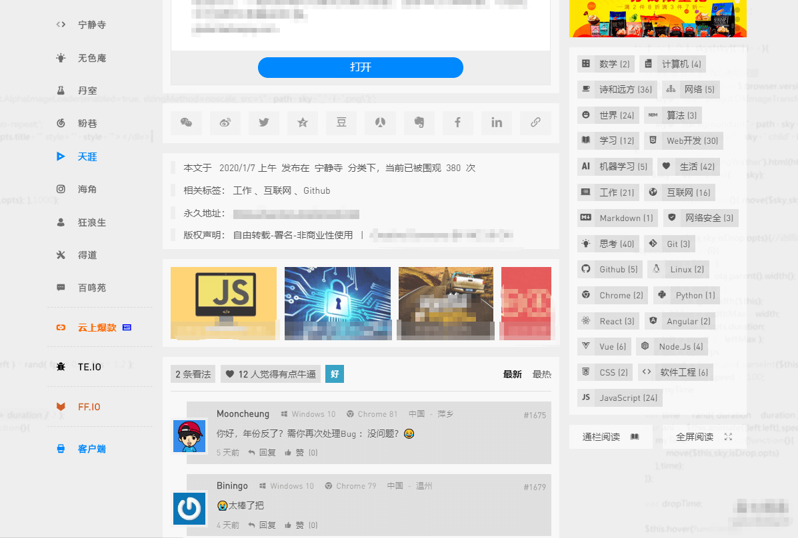Viewport: 798px width, 538px height.
Task: Reply to Mooncheung's comment
Action: [x=263, y=453]
